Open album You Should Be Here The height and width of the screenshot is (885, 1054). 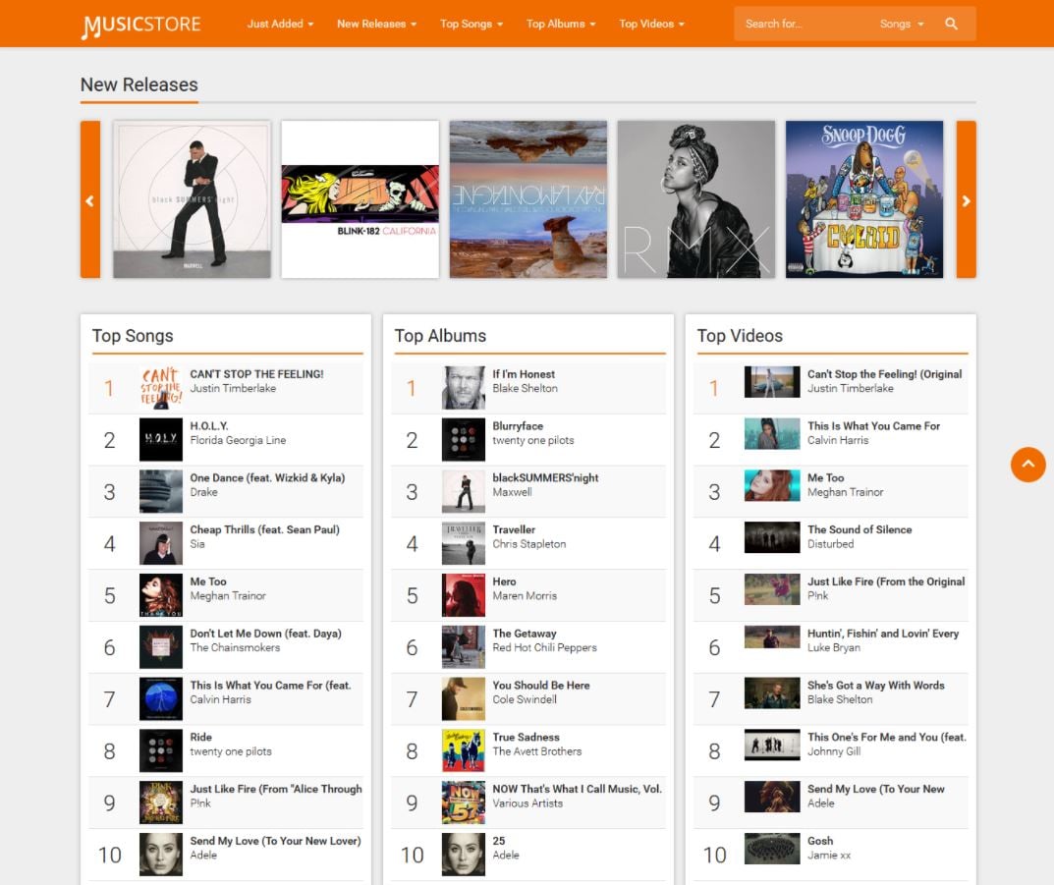(541, 686)
